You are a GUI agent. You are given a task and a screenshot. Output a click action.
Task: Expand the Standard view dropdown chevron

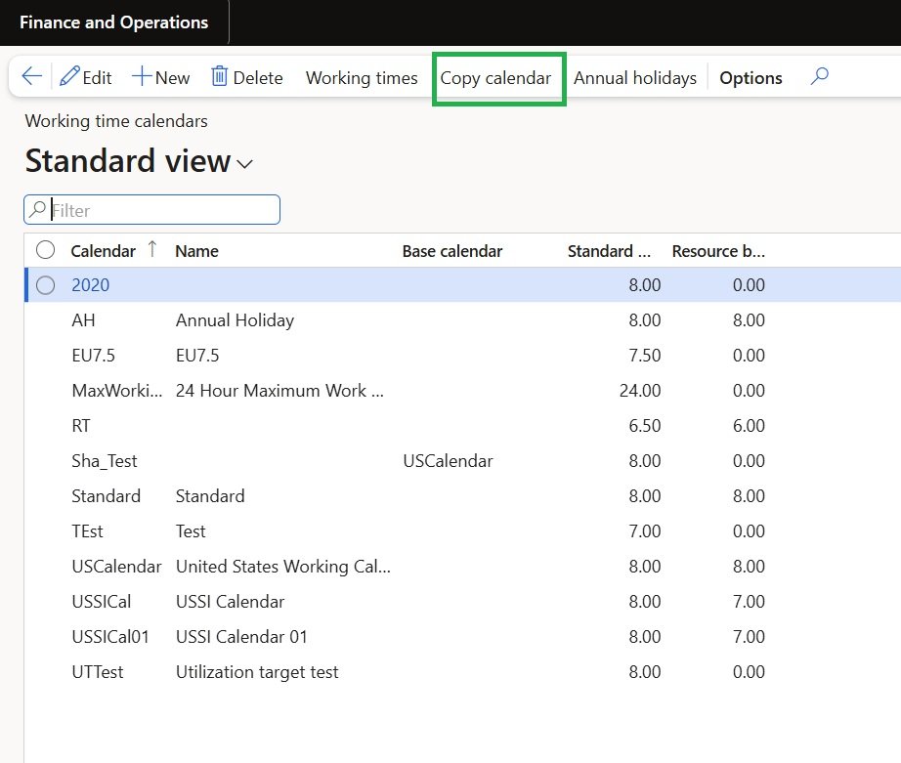(x=244, y=164)
